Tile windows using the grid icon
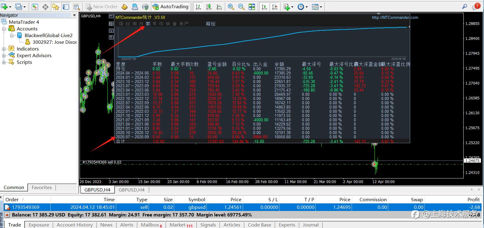This screenshot has width=484, height=228. click(252, 6)
